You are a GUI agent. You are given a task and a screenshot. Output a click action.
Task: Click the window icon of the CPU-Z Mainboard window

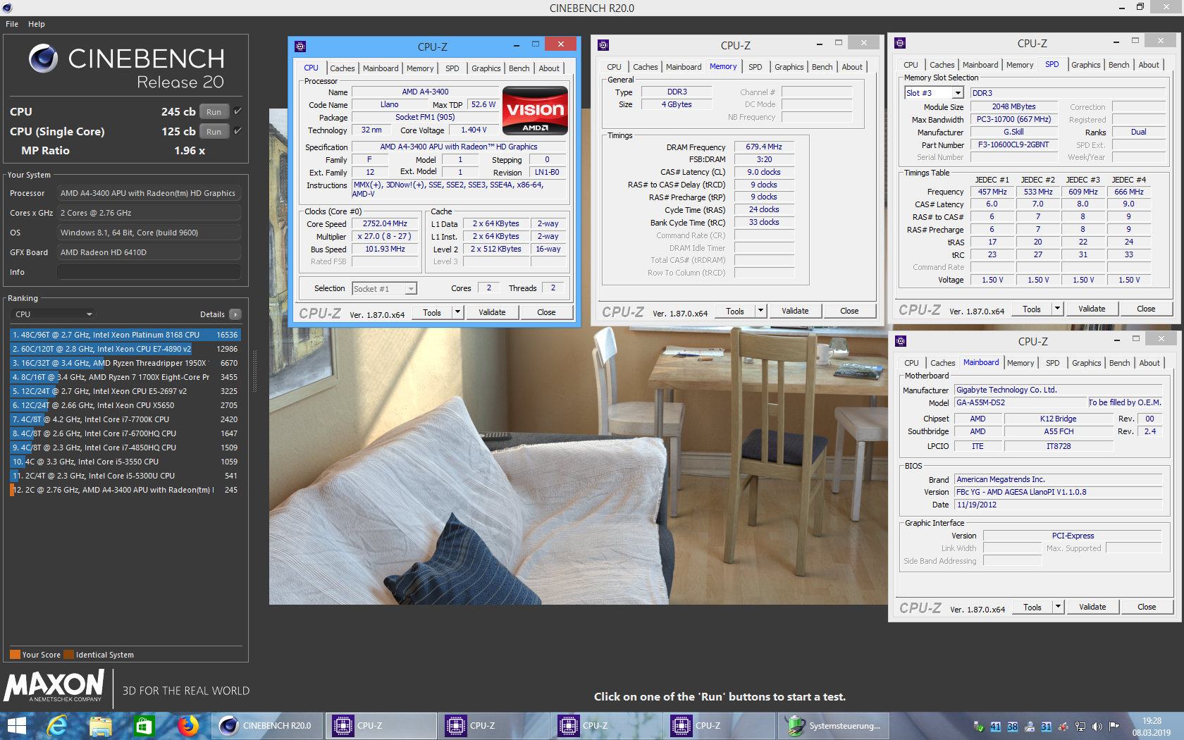point(901,341)
